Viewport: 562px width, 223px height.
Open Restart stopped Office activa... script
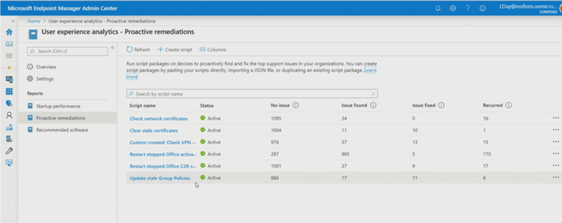click(163, 155)
